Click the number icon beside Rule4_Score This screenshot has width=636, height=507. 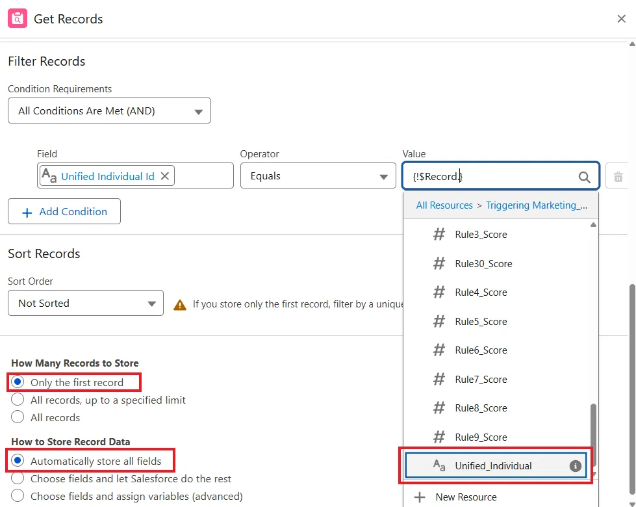pos(439,292)
